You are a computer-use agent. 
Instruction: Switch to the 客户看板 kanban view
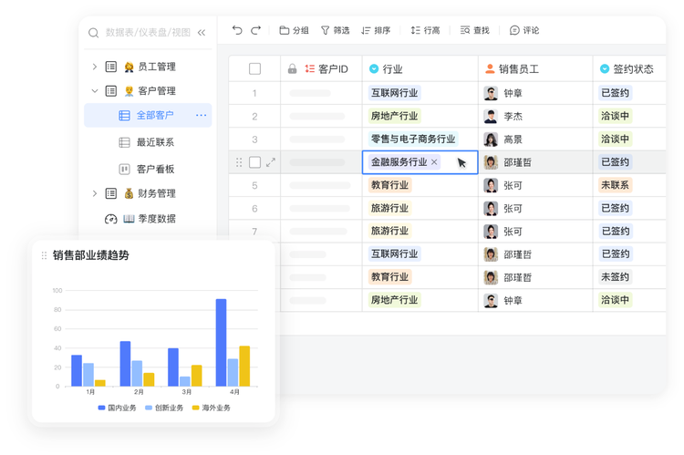(x=155, y=169)
